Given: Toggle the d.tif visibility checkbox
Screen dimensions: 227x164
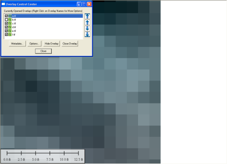Looking at the screenshot, I should pos(6,27).
